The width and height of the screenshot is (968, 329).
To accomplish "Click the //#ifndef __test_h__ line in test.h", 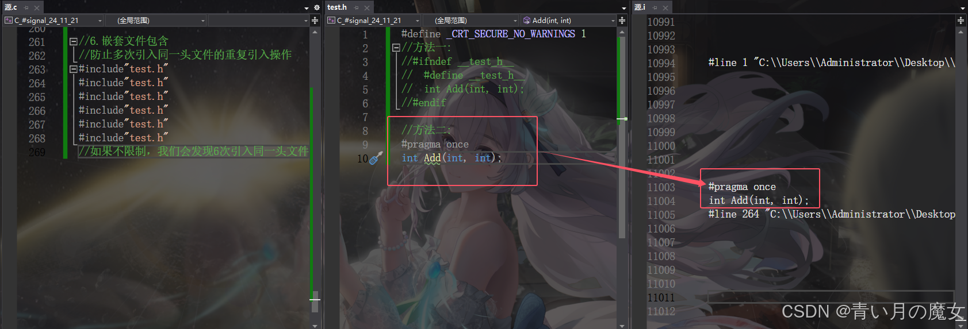I will [458, 61].
